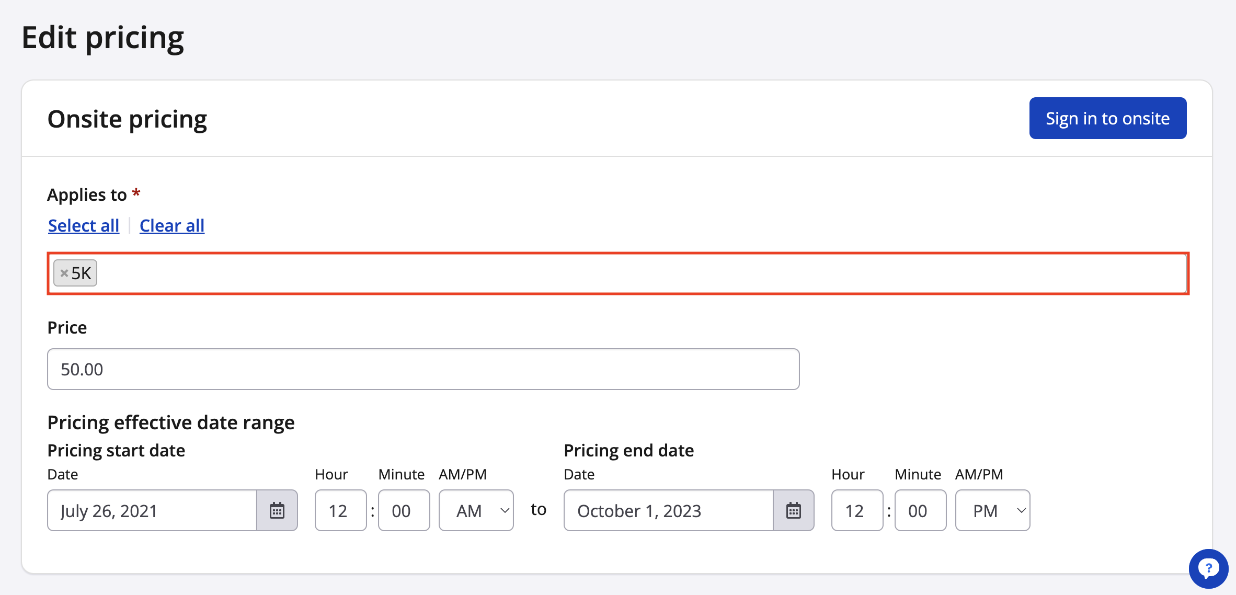Viewport: 1236px width, 595px height.
Task: Focus the pricing start Minute field
Action: coord(404,510)
